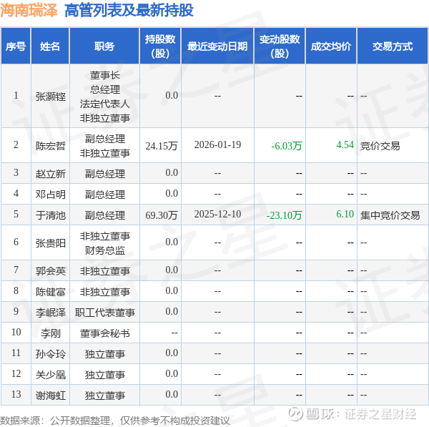Click the 高管列表及最新持股 title text
This screenshot has height=427, width=429.
click(129, 10)
